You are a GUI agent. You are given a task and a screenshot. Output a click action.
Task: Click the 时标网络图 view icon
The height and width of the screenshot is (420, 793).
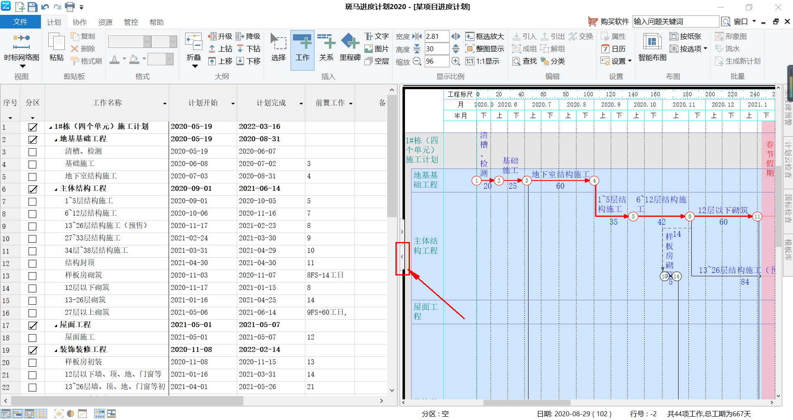21,42
